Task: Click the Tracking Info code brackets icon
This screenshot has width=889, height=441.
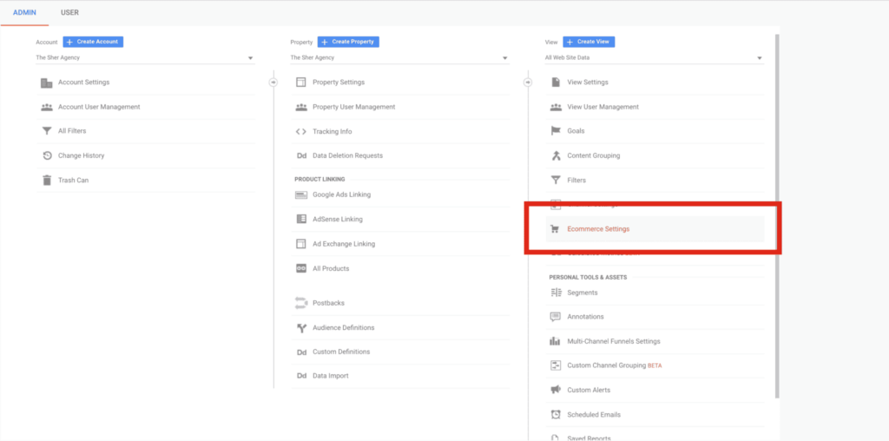Action: [301, 132]
